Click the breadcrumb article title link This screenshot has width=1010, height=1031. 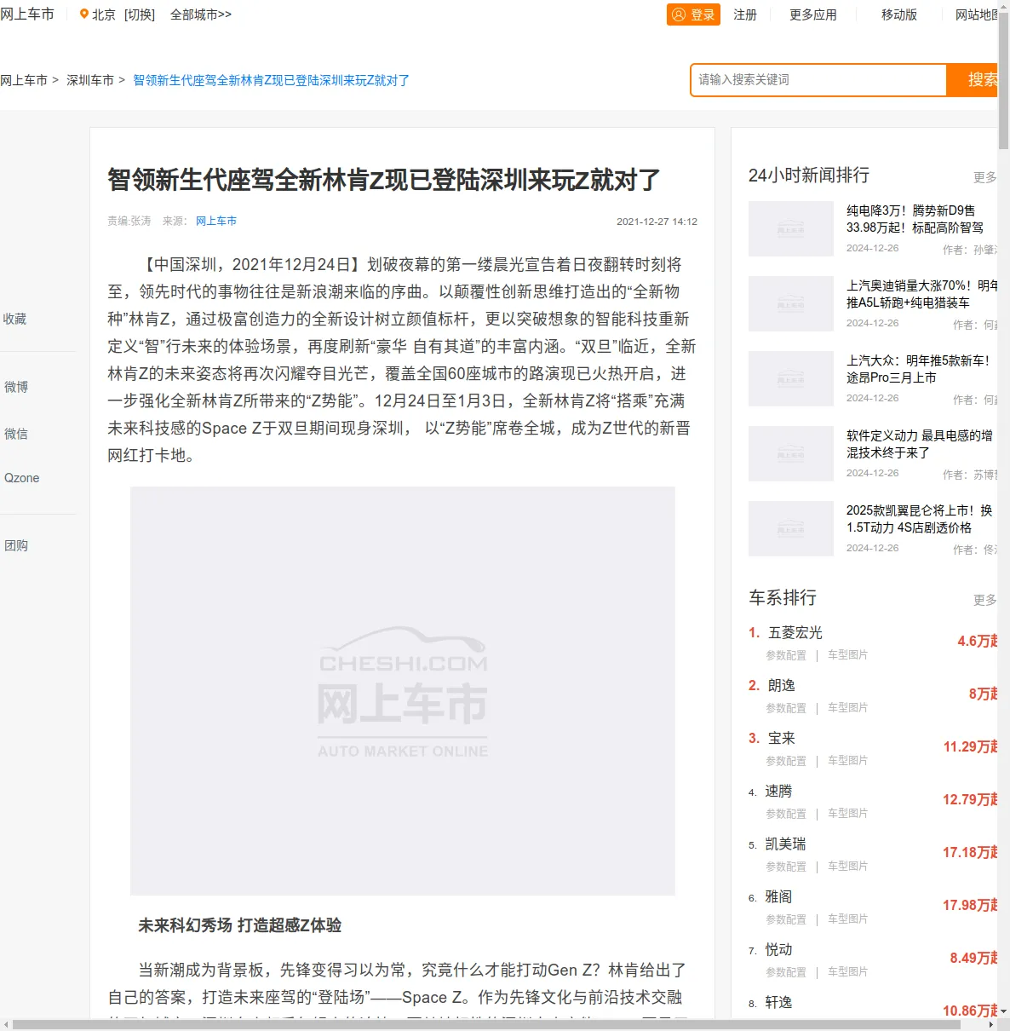[272, 80]
